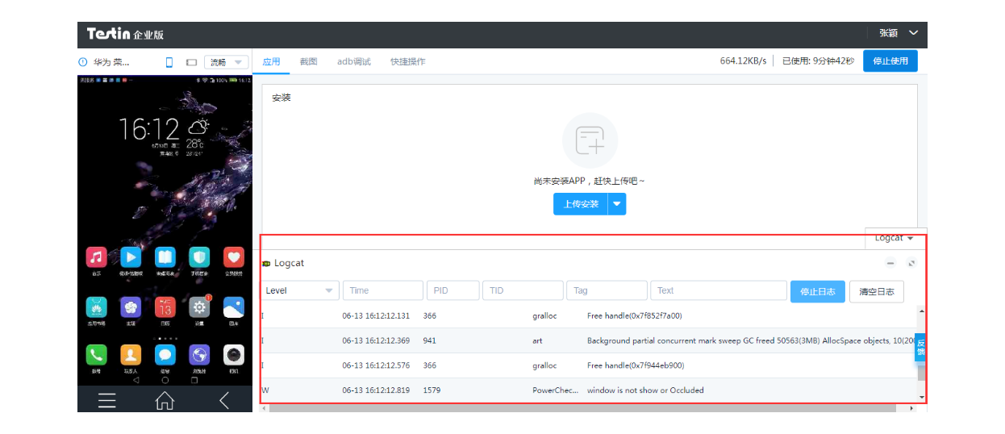Screen dimensions: 1005x434
Task: Click the blue 反馈 feedback tab
Action: tap(921, 348)
